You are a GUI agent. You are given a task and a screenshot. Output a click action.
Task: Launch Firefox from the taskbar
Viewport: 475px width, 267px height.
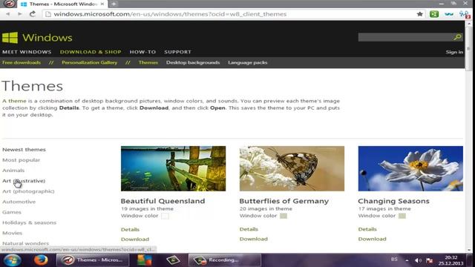click(x=41, y=260)
